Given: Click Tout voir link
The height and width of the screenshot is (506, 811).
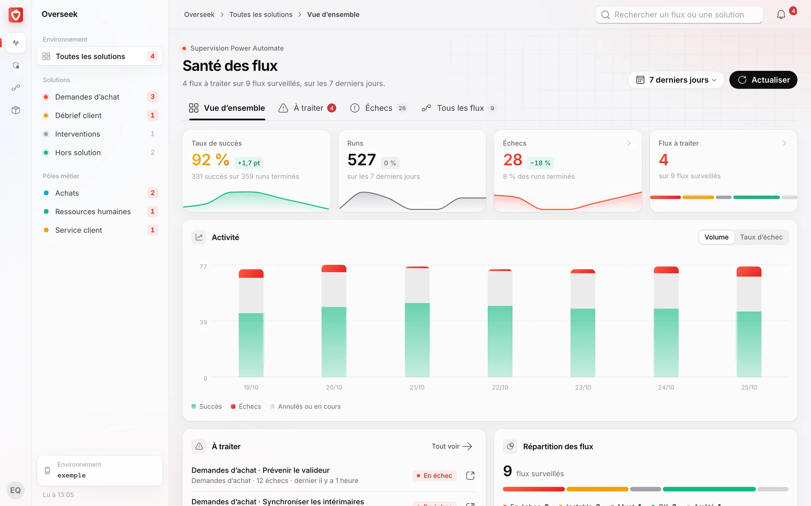Looking at the screenshot, I should (x=452, y=447).
